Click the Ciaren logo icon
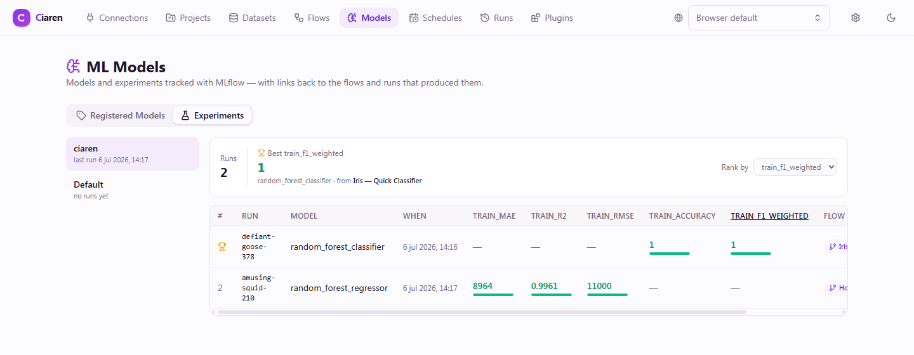Image resolution: width=914 pixels, height=355 pixels. click(21, 18)
